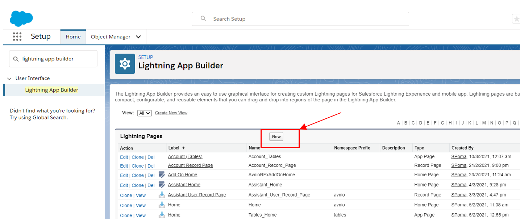Open the Create New View link
Image resolution: width=520 pixels, height=219 pixels.
pyautogui.click(x=171, y=113)
